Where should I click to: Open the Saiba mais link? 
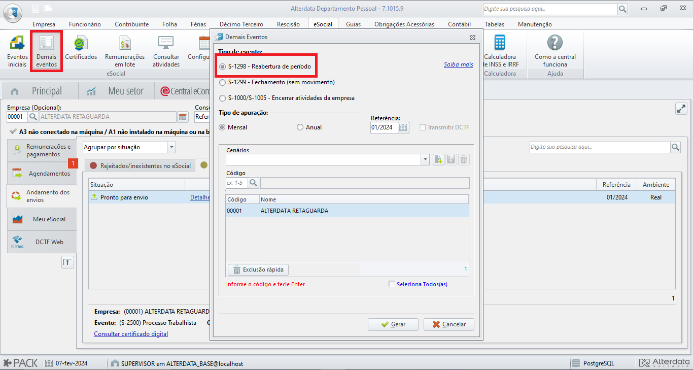[x=459, y=64]
